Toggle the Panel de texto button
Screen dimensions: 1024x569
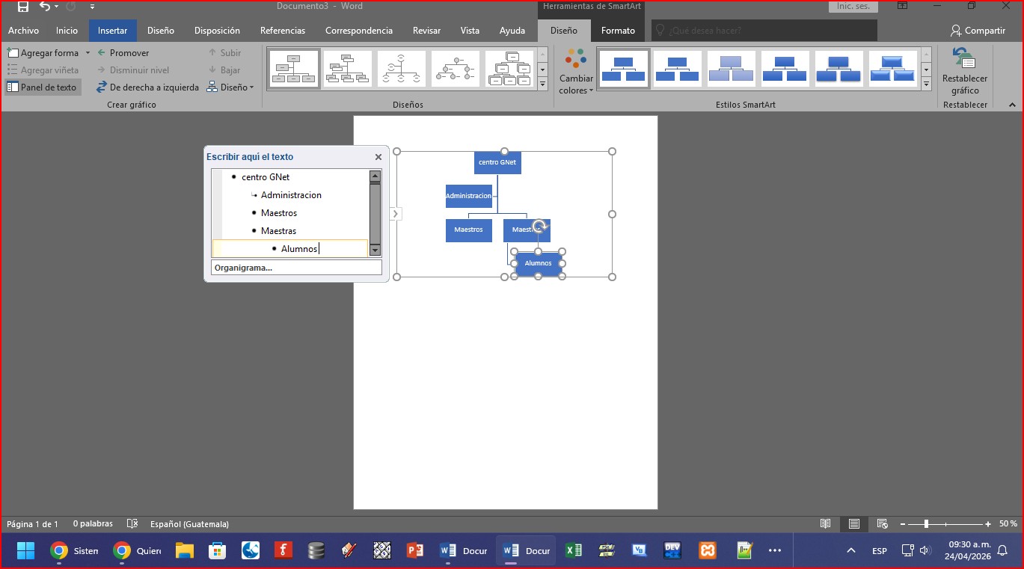click(42, 87)
